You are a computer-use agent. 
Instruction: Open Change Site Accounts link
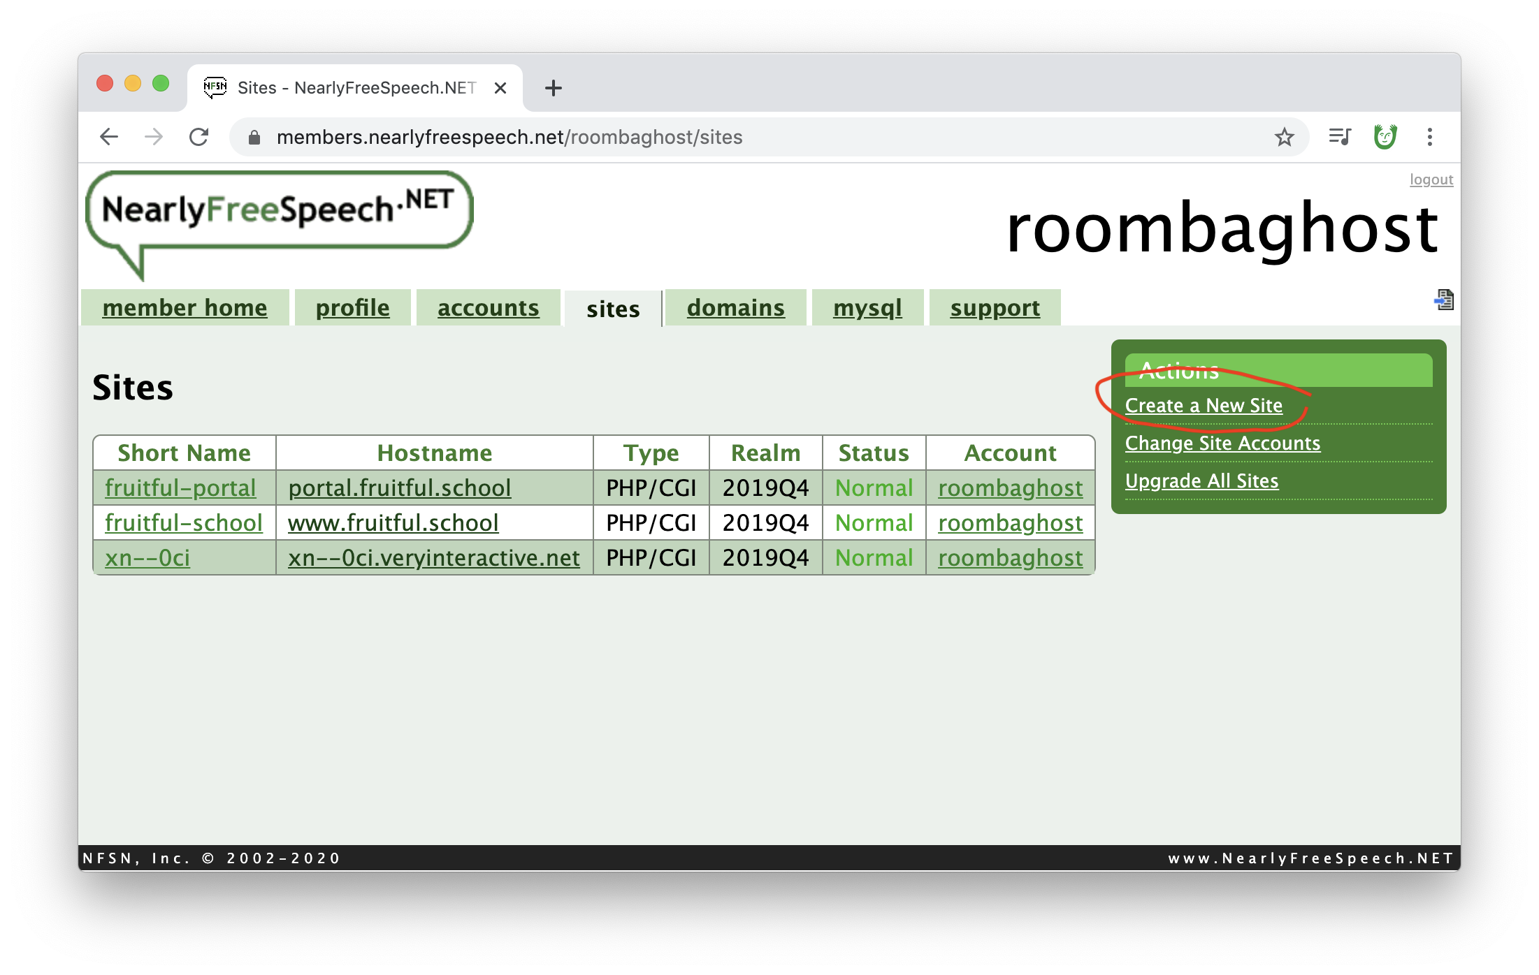[1222, 443]
